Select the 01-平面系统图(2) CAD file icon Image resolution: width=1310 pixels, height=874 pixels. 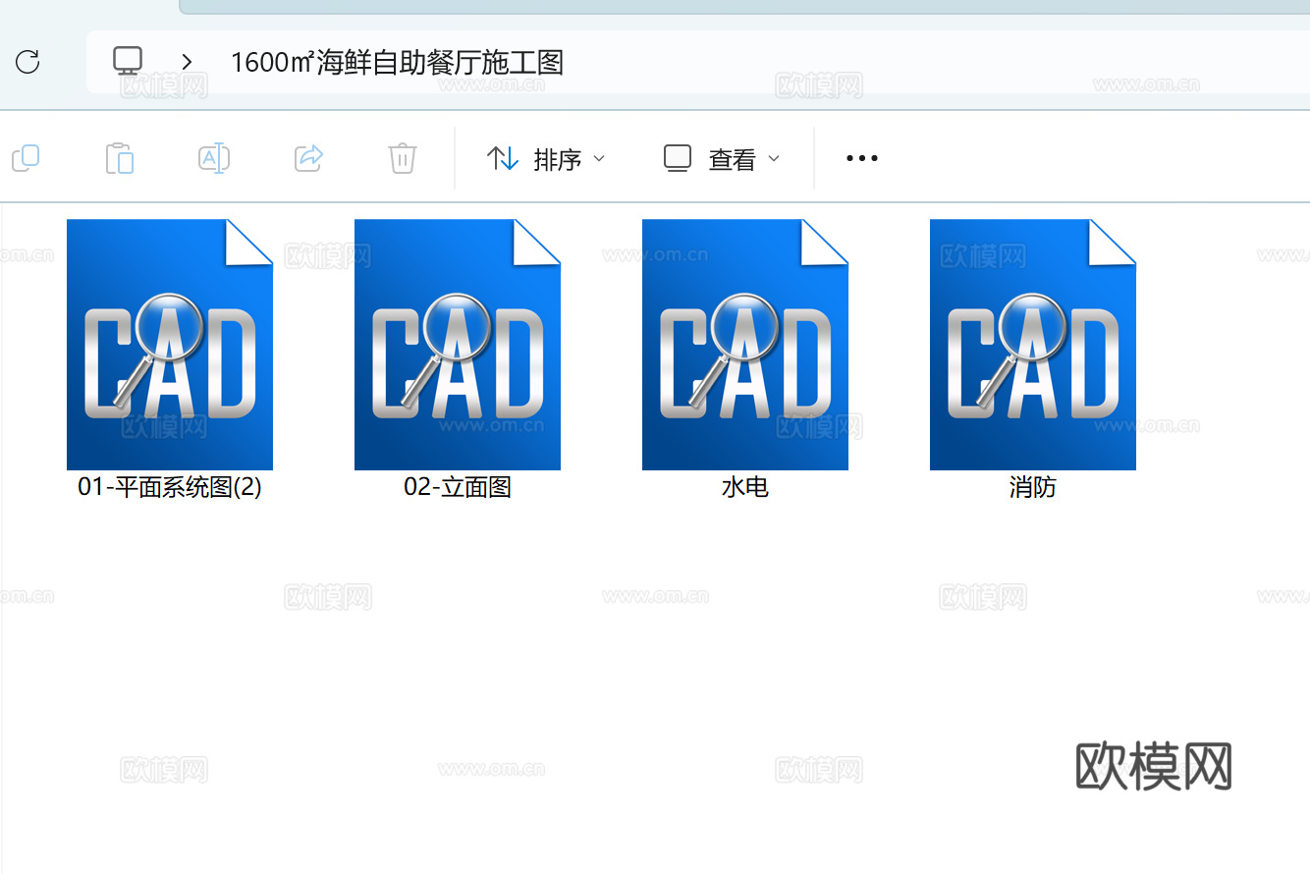[x=170, y=345]
